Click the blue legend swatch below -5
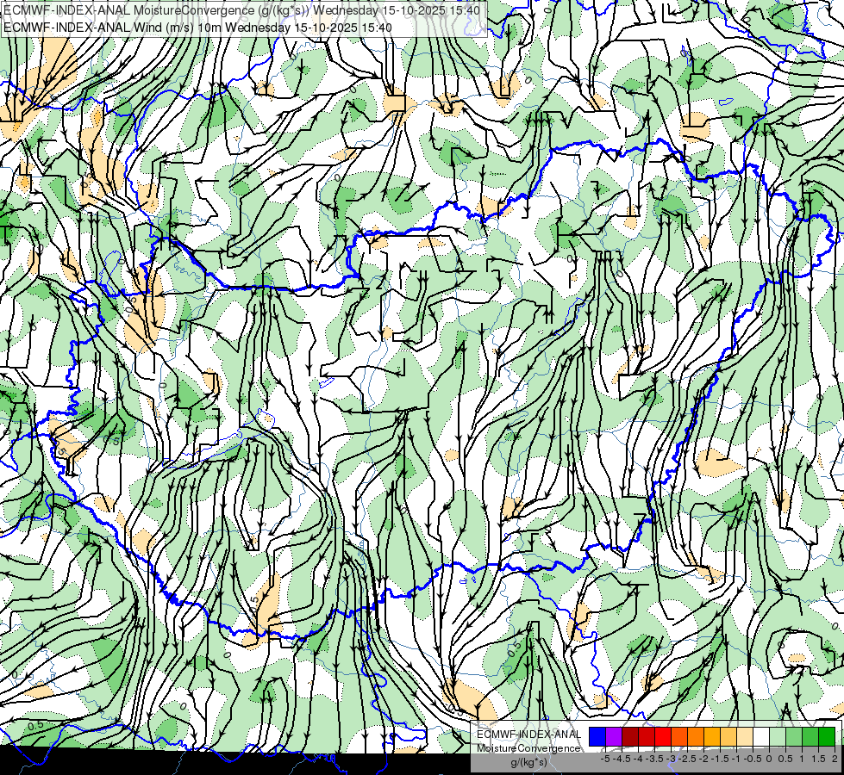844x775 pixels. pyautogui.click(x=597, y=737)
